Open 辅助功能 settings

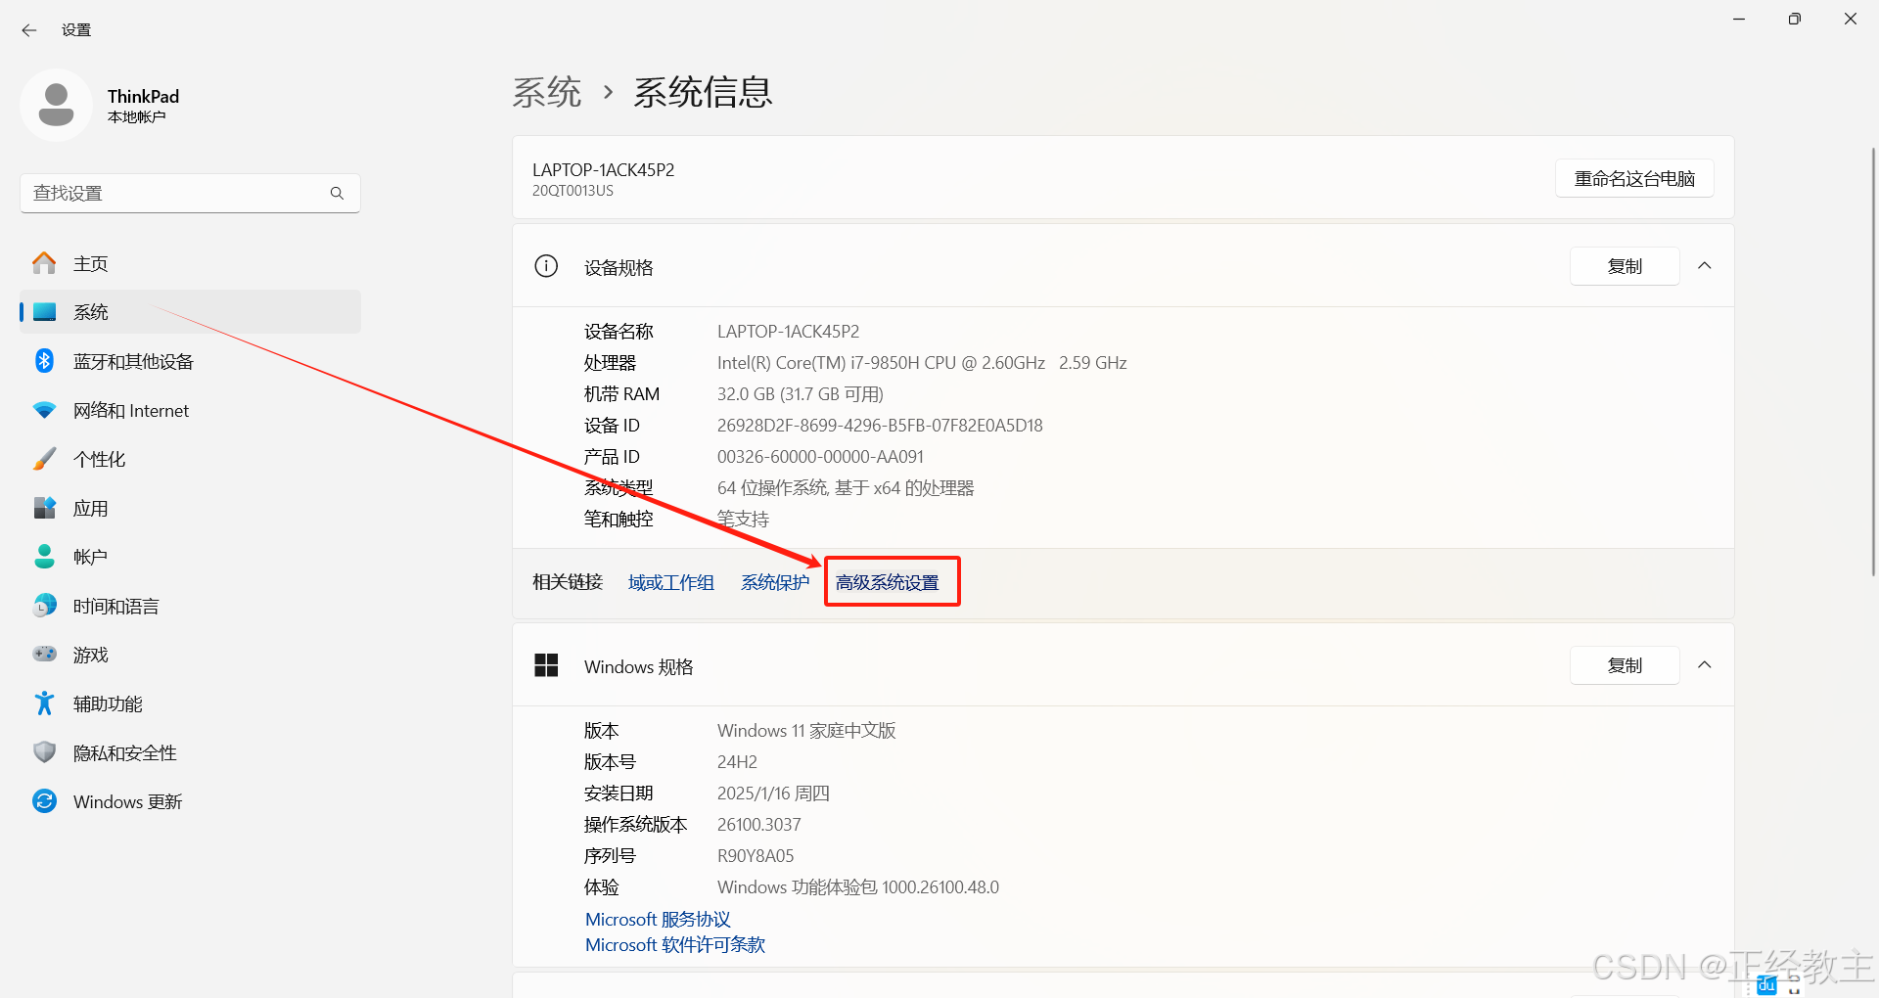190,703
